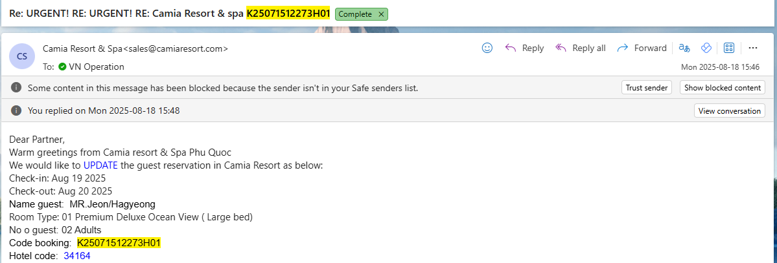Click the hotel code 34164 link

coord(77,256)
